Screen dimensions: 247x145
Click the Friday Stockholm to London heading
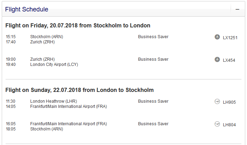pyautogui.click(x=78, y=25)
